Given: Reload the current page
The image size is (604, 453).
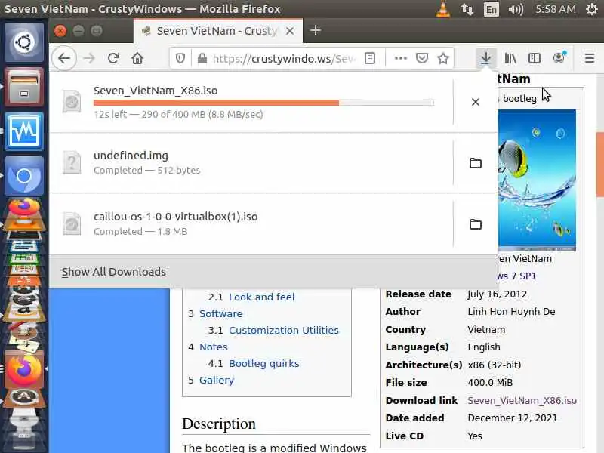Looking at the screenshot, I should point(113,59).
